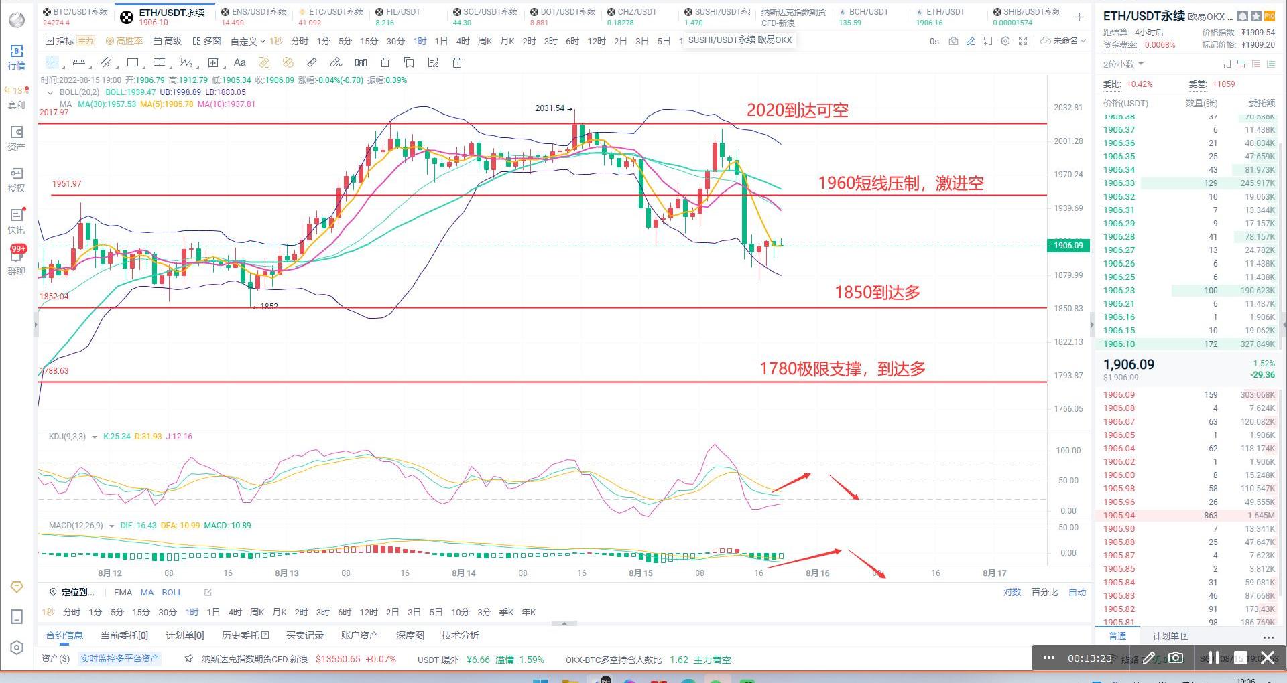The image size is (1287, 683).
Task: Expand the 自定义 custom timeframe dropdown
Action: click(247, 42)
